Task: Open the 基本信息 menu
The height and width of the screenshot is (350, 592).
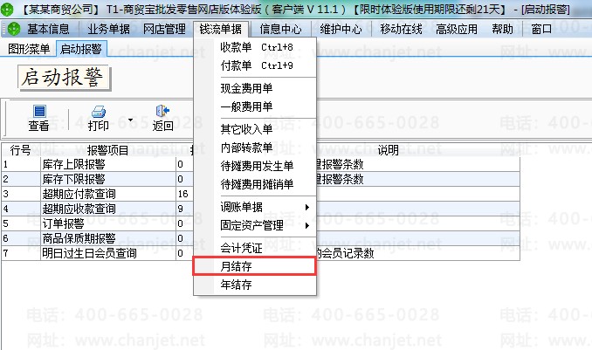Action: click(48, 29)
